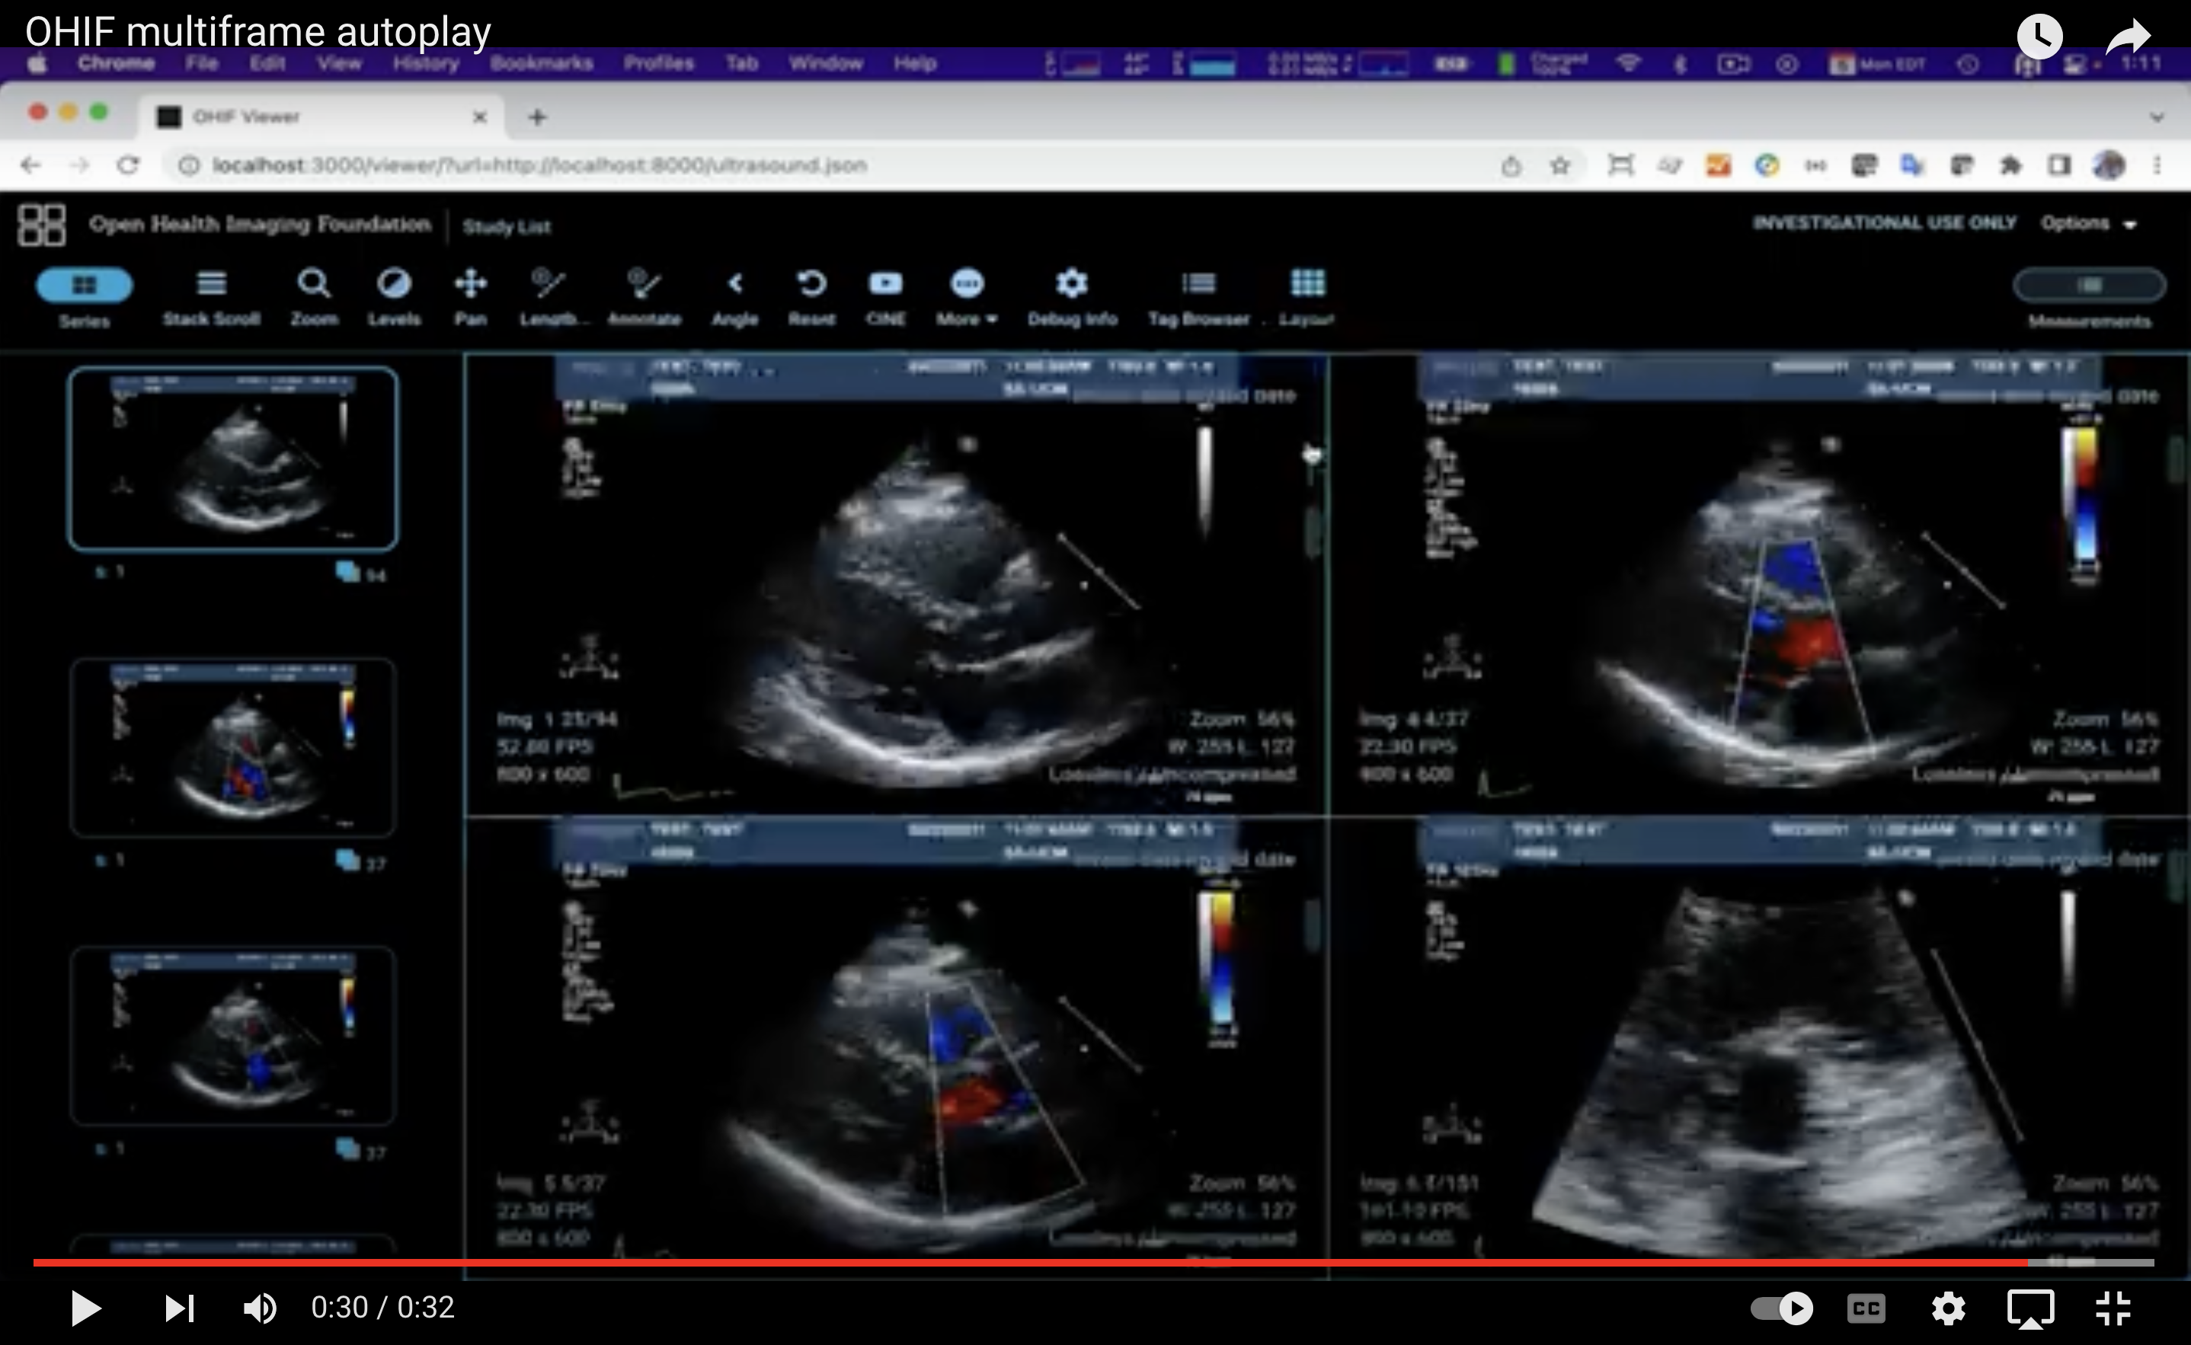The width and height of the screenshot is (2191, 1345).
Task: Open the Bookmarks menu in Chrome
Action: click(x=541, y=63)
